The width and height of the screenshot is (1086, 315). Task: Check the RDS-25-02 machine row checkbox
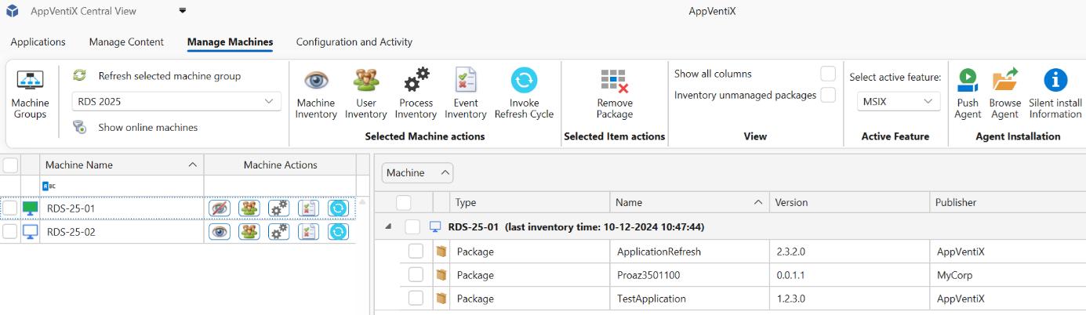tap(10, 232)
